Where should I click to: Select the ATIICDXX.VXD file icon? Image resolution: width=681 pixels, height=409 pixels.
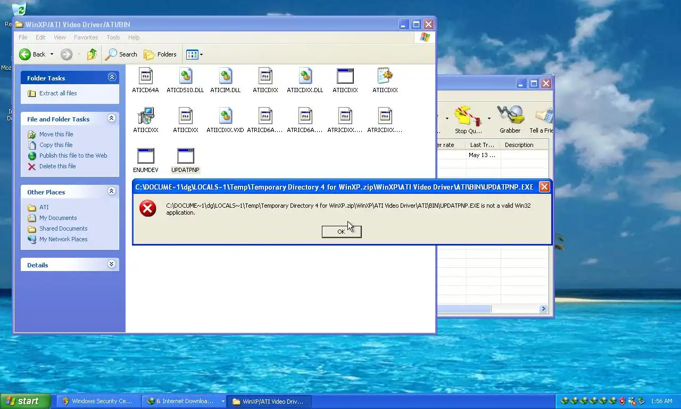[225, 116]
